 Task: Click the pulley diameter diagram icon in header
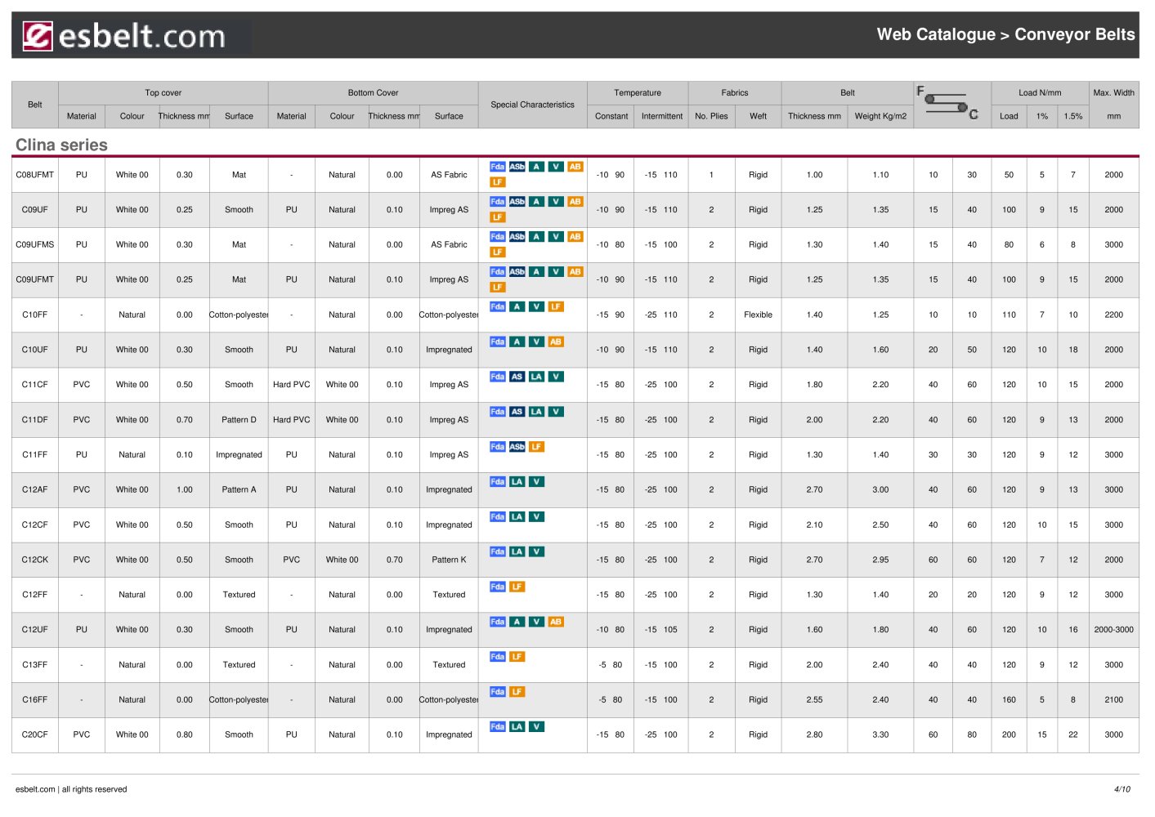(947, 103)
